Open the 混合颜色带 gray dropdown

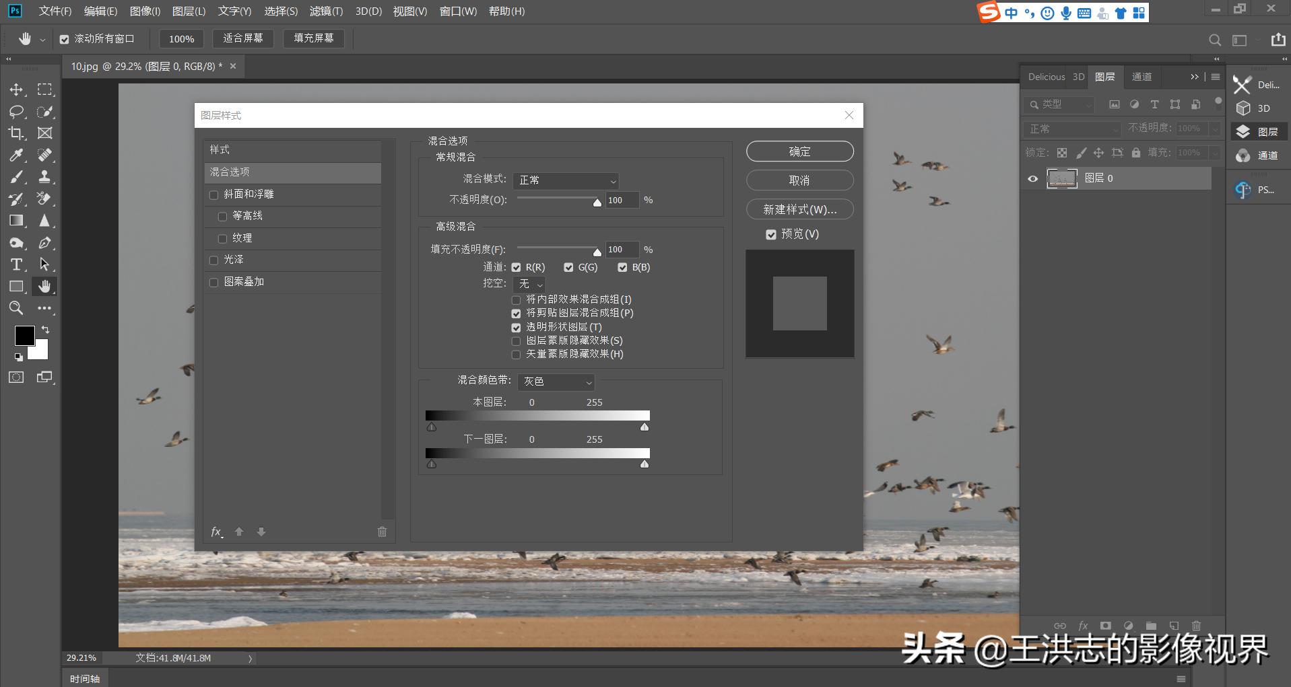tap(555, 382)
